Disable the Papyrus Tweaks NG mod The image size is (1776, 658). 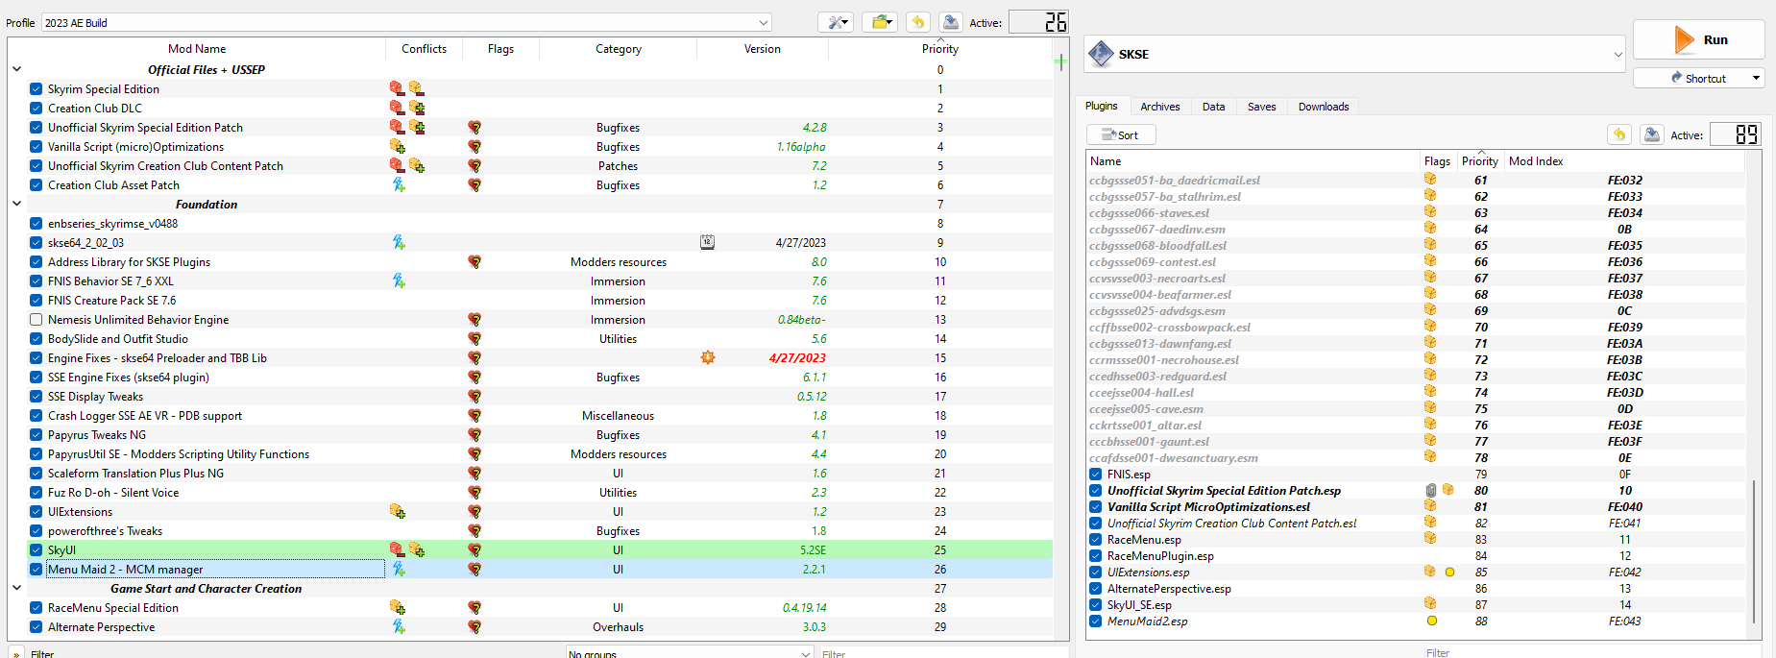pos(36,434)
